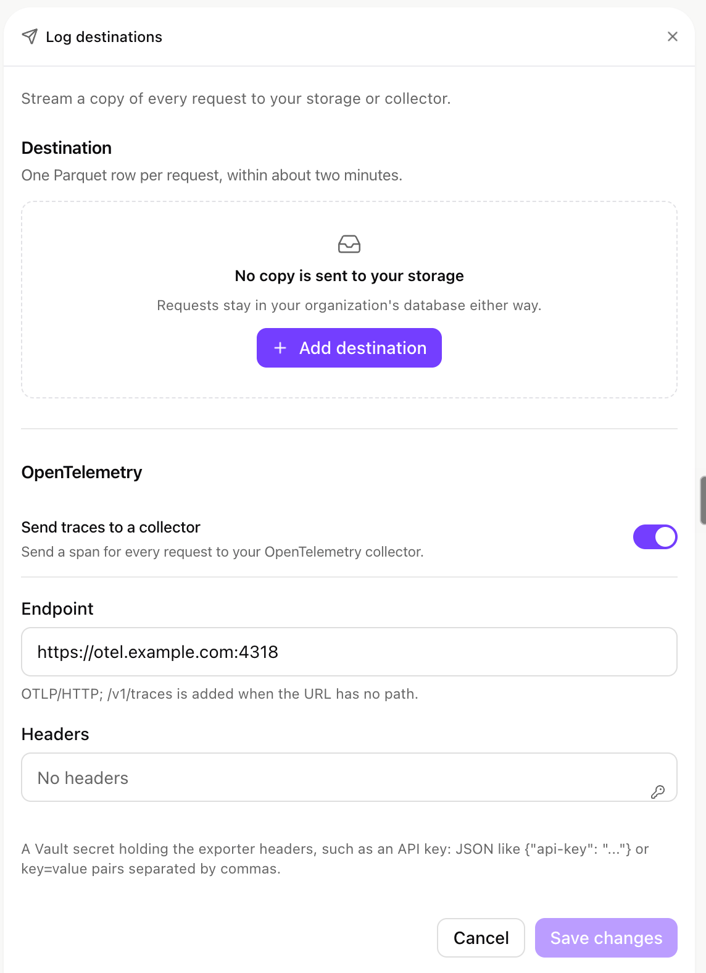Disable Send traces to a collector toggle
The height and width of the screenshot is (973, 706).
pyautogui.click(x=655, y=537)
